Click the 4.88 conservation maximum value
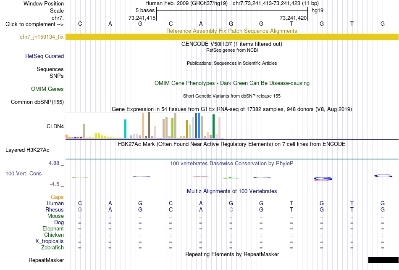 tap(54, 163)
